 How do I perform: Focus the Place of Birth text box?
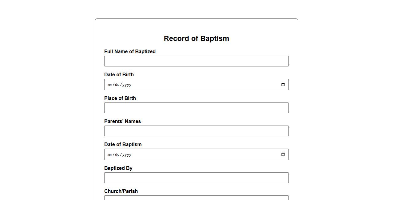coord(196,108)
